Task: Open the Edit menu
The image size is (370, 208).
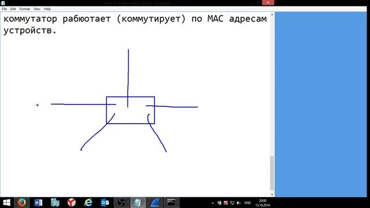Action: tap(13, 9)
